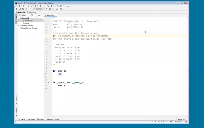Open the Project view dropdown
The height and width of the screenshot is (128, 204).
click(x=23, y=15)
